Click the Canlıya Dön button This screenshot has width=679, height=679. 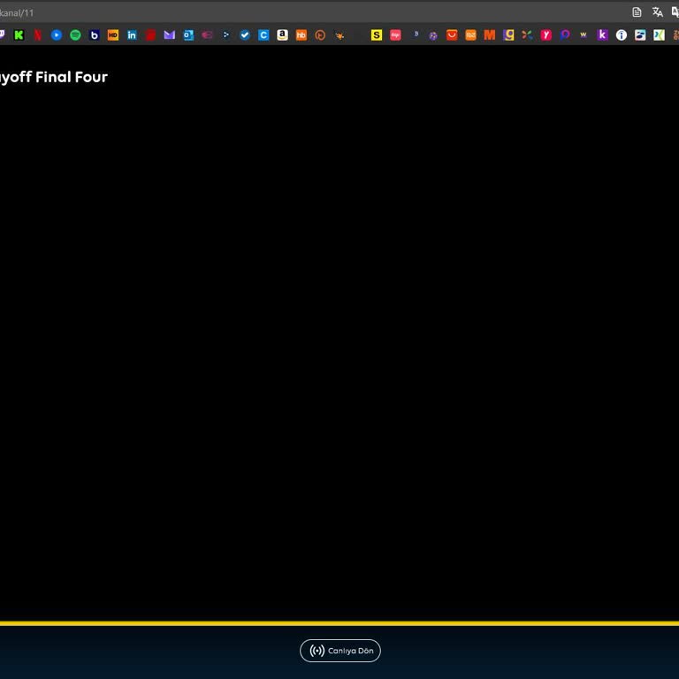tap(340, 651)
